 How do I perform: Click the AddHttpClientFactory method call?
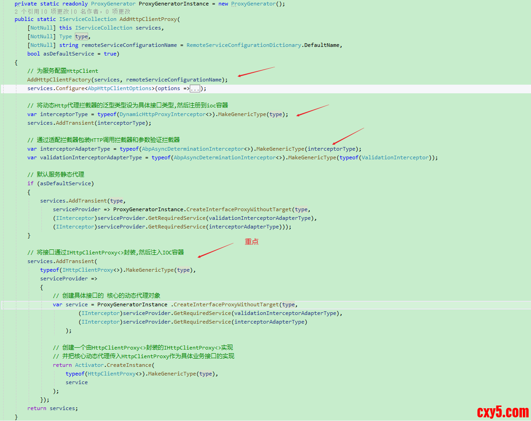pyautogui.click(x=59, y=80)
